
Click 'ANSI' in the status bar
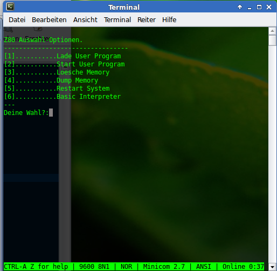tap(204, 267)
